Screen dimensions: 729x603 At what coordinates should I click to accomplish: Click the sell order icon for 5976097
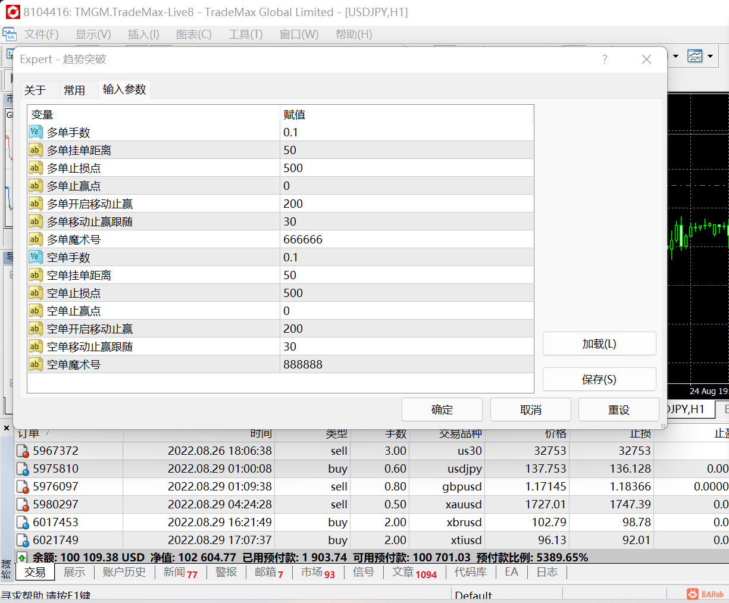tap(23, 487)
